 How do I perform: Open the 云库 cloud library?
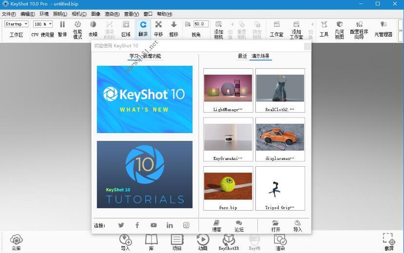point(16,242)
